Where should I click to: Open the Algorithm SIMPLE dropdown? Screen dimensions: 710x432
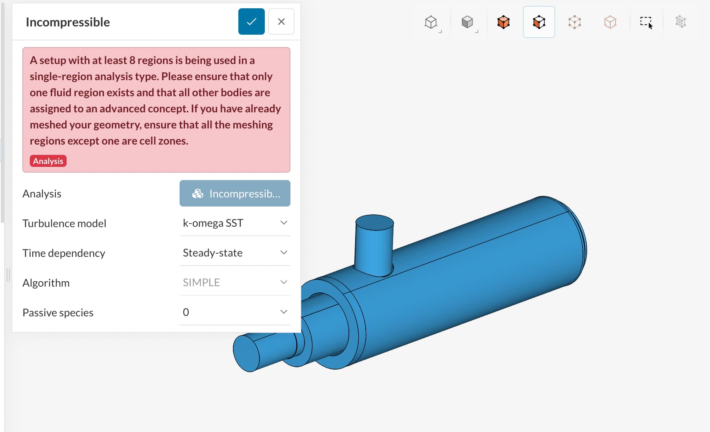pyautogui.click(x=284, y=282)
